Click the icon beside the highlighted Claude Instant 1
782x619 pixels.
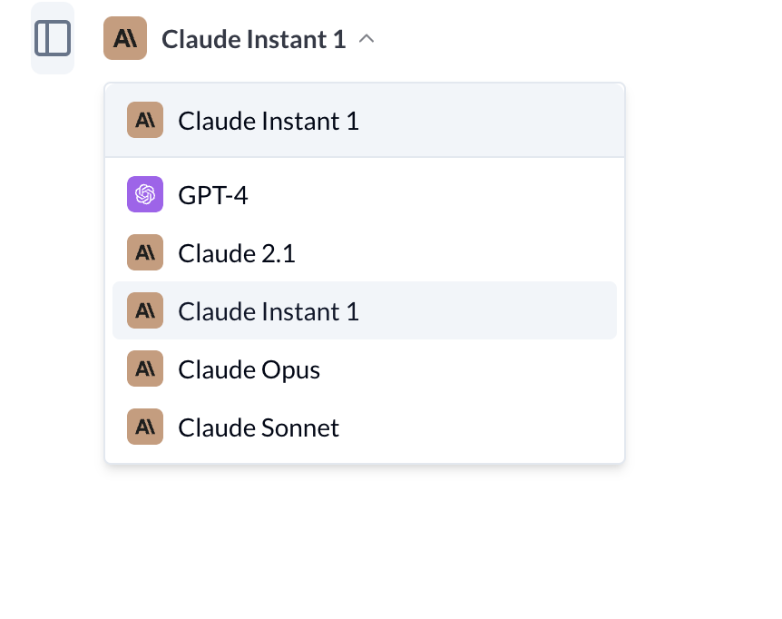pos(145,310)
